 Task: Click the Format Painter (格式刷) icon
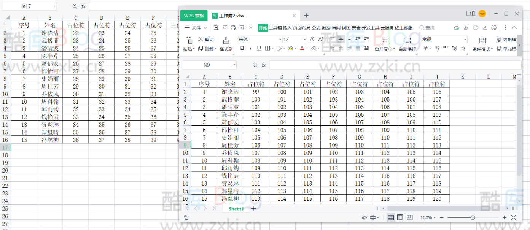click(226, 40)
